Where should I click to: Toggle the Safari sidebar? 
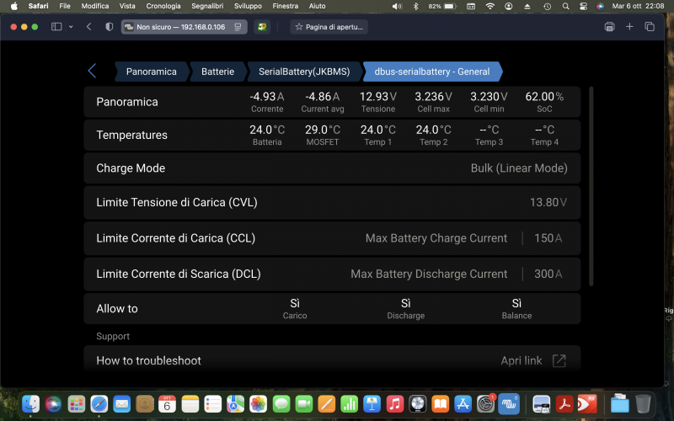pyautogui.click(x=56, y=27)
